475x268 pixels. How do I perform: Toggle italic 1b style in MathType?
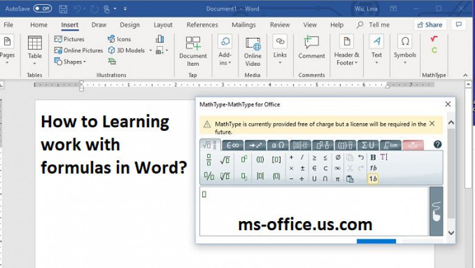(373, 168)
